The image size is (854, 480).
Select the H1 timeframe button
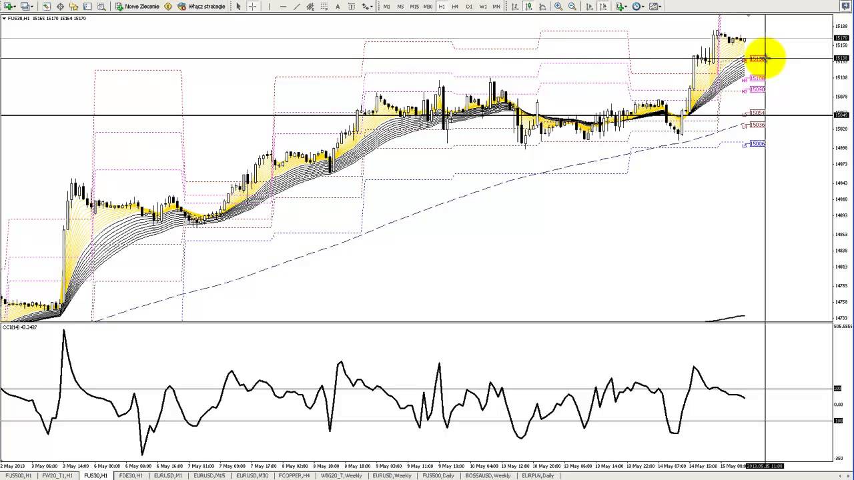coord(442,6)
